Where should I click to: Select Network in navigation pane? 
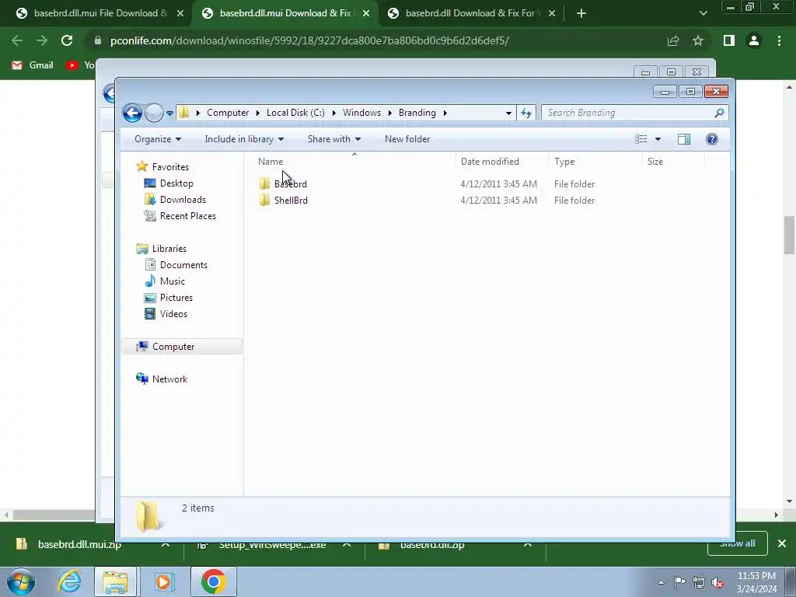click(169, 379)
